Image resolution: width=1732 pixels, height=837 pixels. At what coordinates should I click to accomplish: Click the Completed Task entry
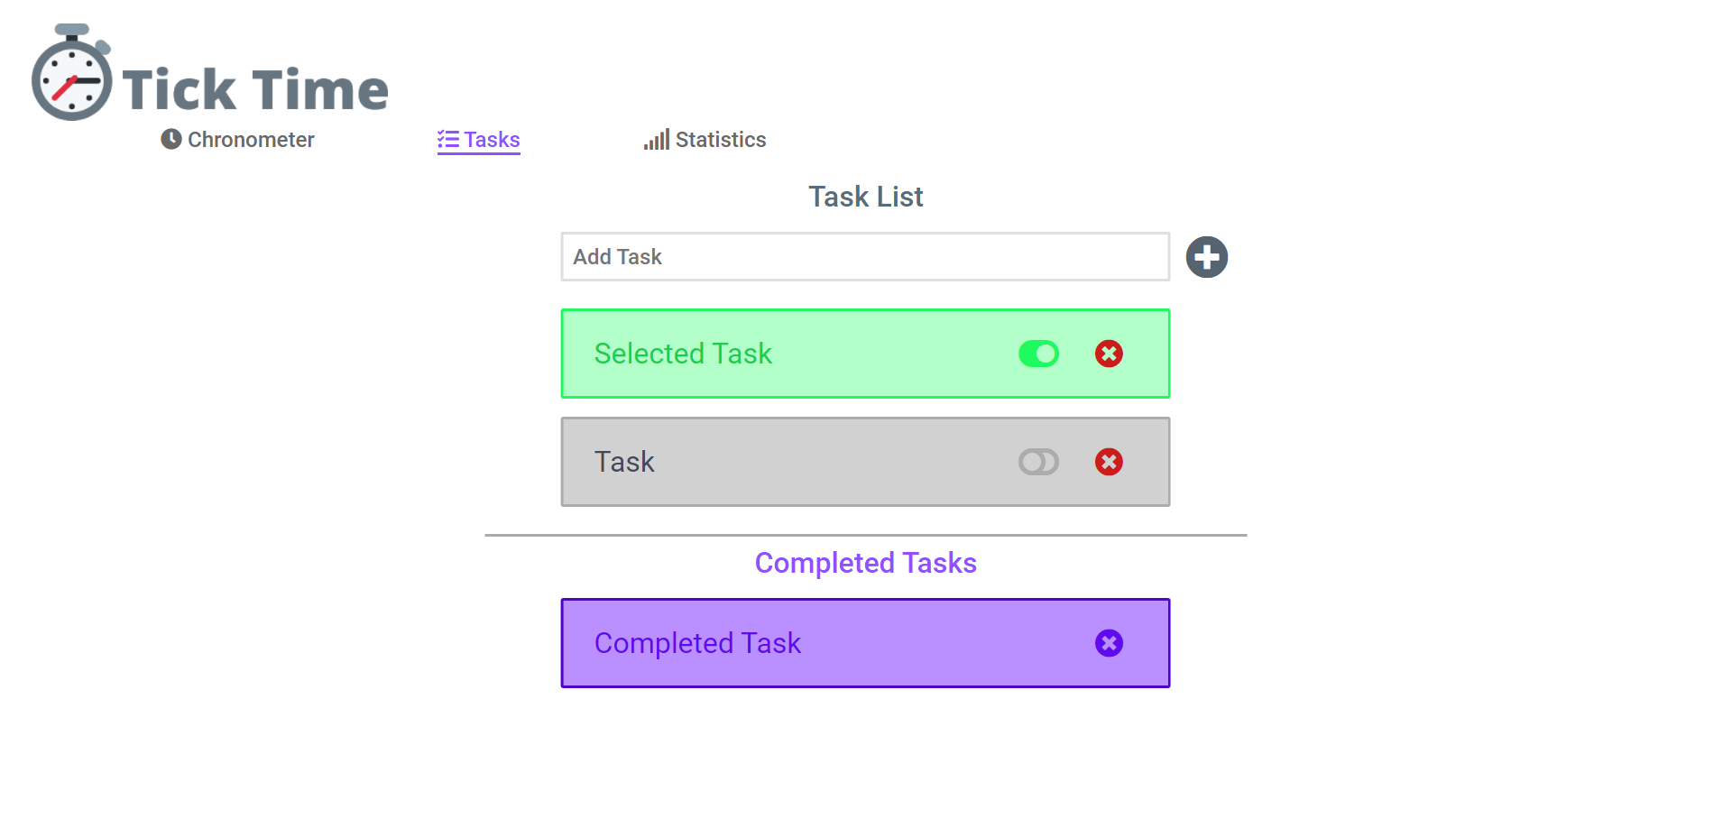point(812,643)
